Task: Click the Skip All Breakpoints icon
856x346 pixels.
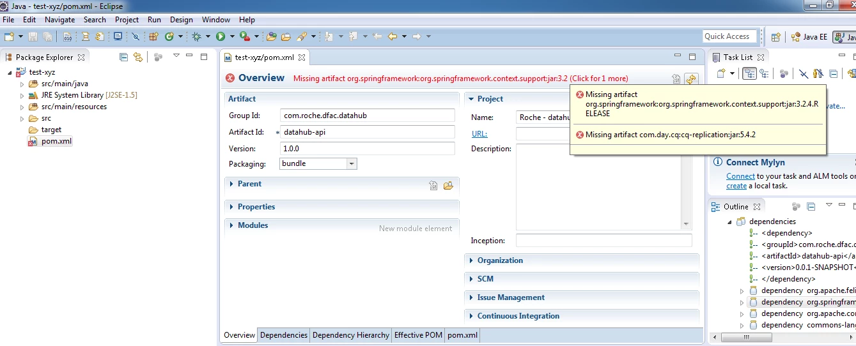Action: (x=136, y=37)
